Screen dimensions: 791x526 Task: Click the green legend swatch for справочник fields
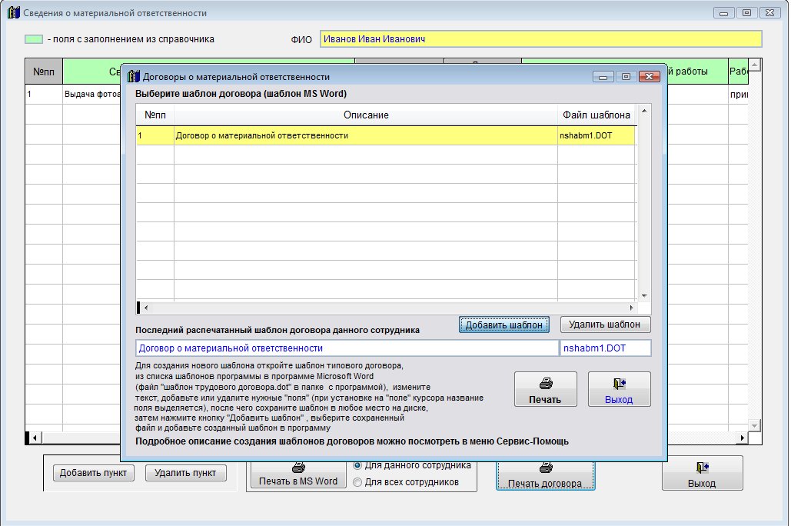[34, 39]
